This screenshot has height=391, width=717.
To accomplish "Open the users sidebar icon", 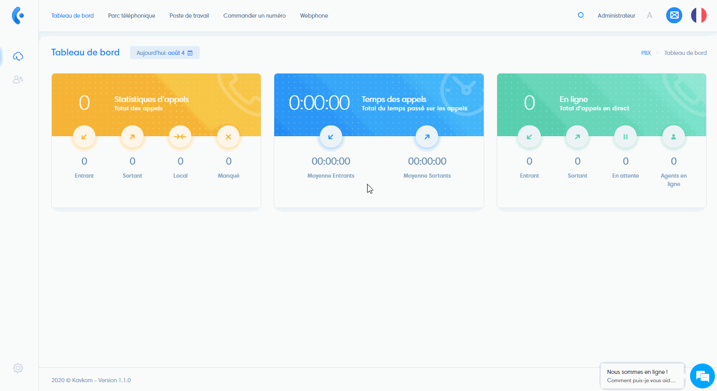I will coord(18,80).
